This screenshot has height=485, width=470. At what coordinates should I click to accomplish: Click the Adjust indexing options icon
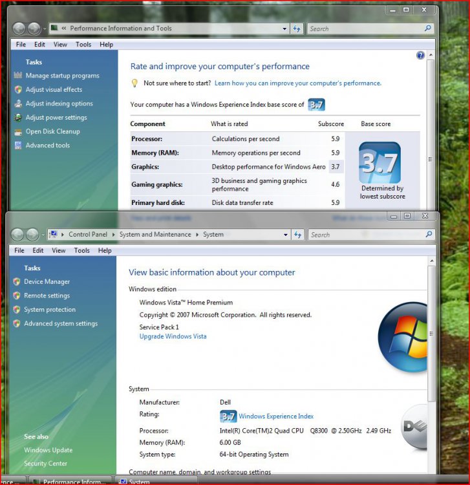coord(18,103)
